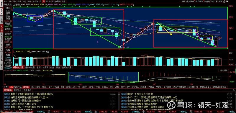
Task: Switch chart to 5分 period
Action: point(14,1)
